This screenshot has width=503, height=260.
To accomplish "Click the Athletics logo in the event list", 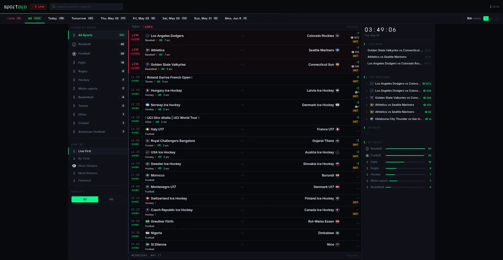I will coord(147,50).
